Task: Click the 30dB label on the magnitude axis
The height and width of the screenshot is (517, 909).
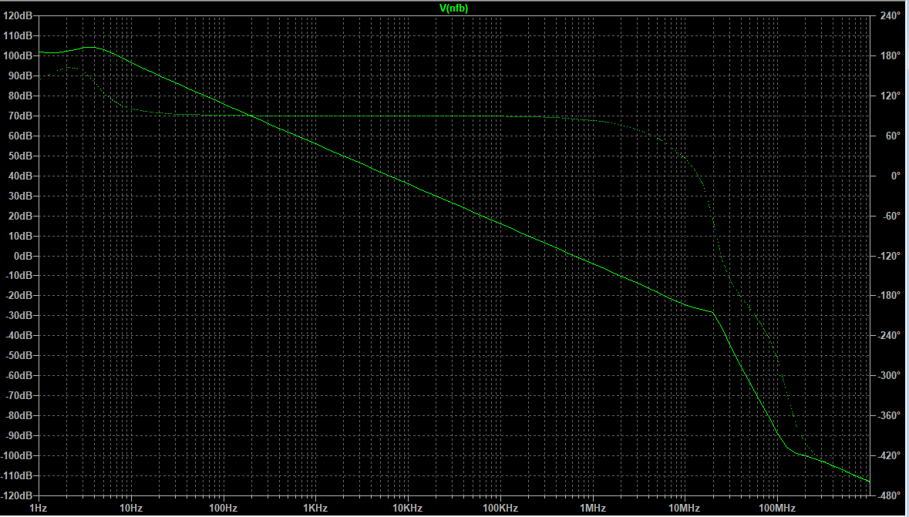Action: [20, 196]
